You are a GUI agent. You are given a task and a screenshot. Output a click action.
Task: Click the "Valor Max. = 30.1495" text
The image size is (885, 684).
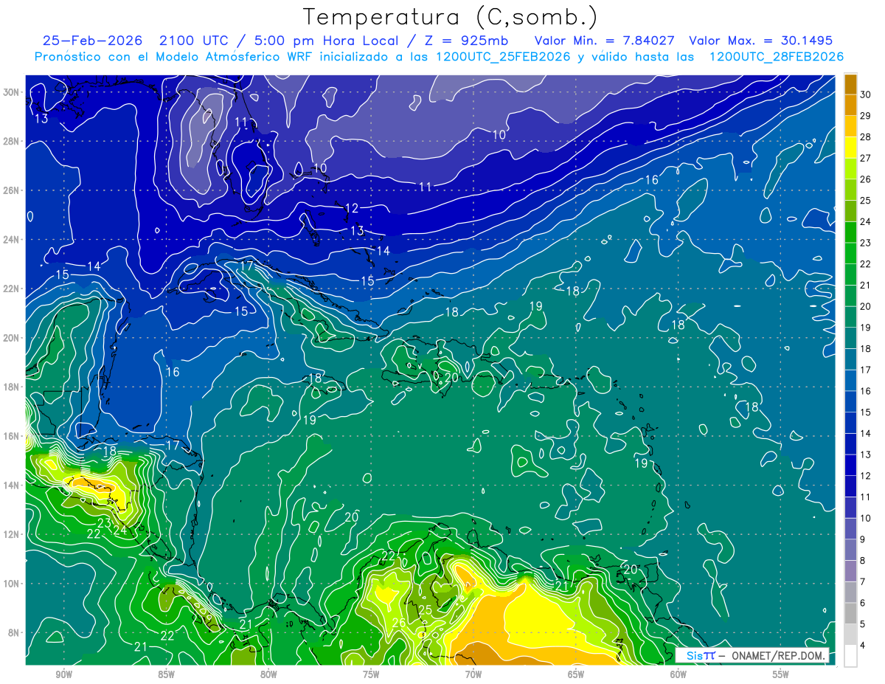(762, 41)
